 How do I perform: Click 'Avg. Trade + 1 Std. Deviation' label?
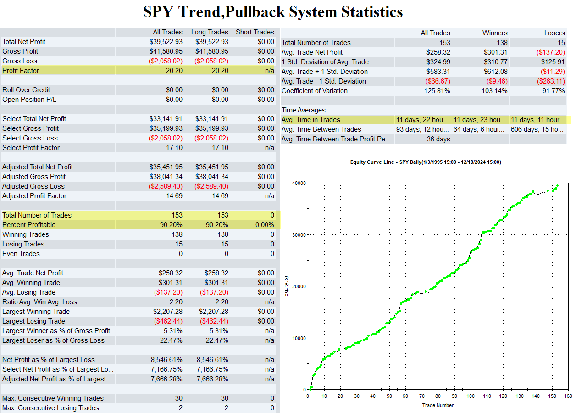point(326,72)
